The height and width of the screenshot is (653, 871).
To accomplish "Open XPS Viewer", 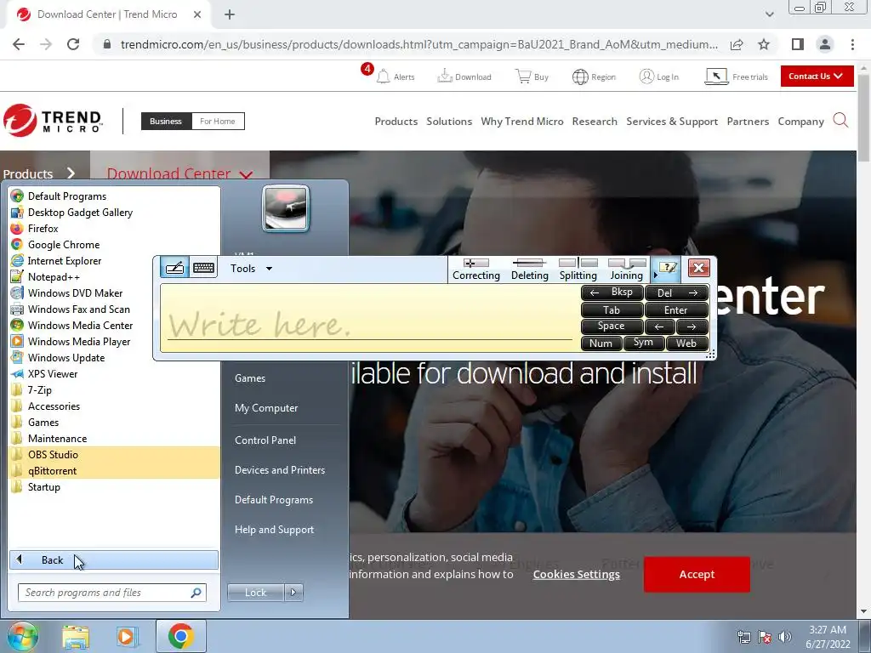I will pos(114,374).
